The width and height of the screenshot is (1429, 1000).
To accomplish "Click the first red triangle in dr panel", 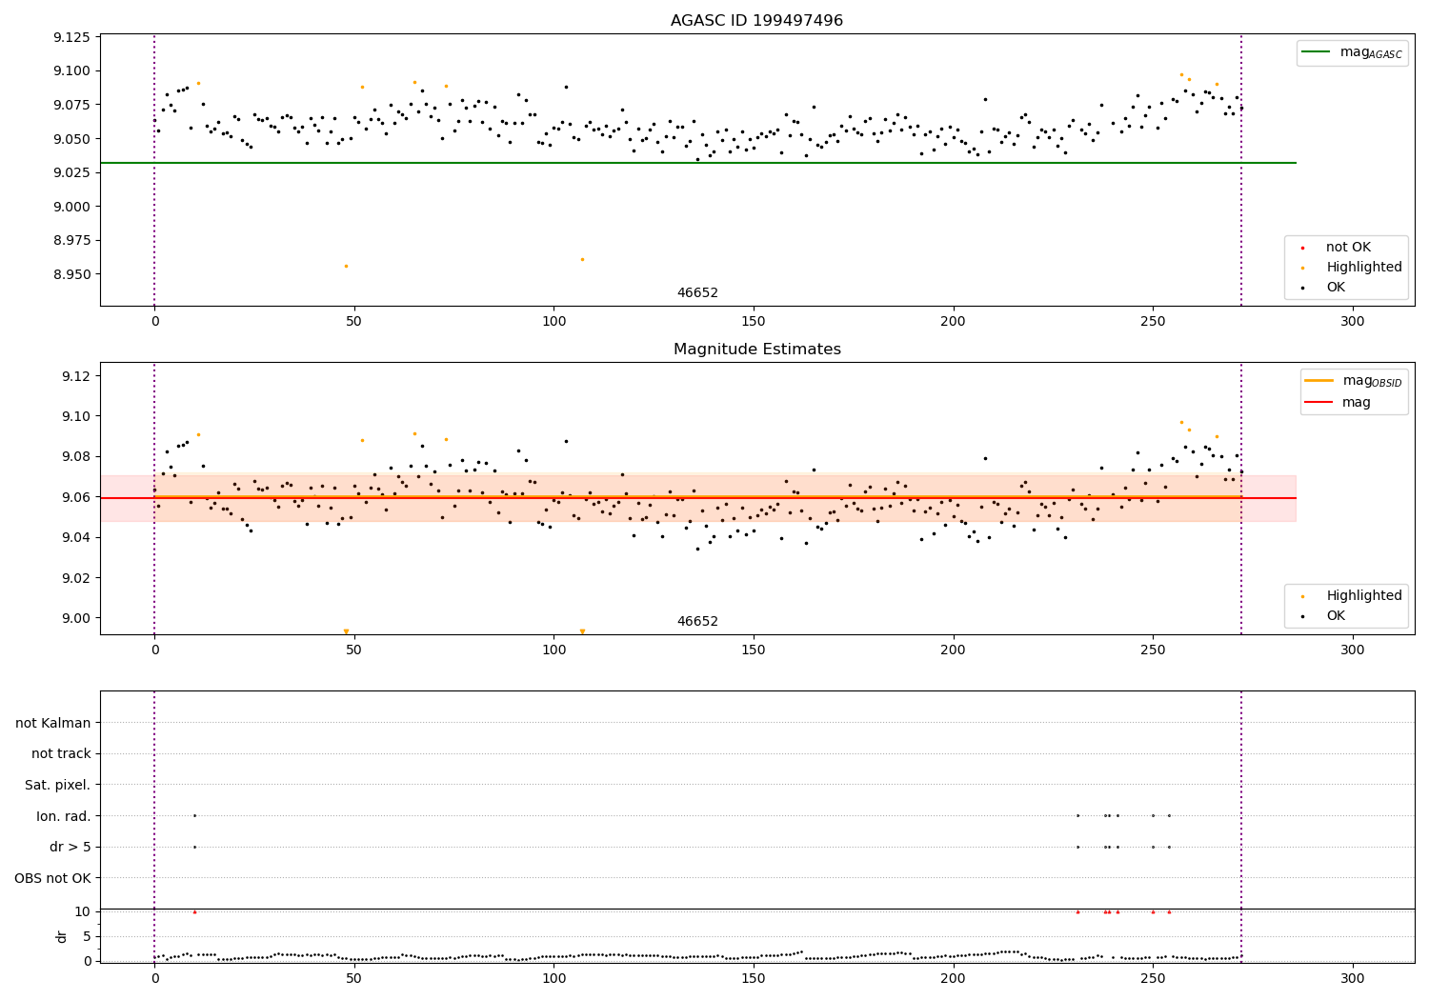I will (x=194, y=911).
